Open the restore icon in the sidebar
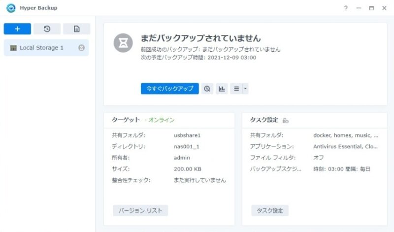Image resolution: width=394 pixels, height=232 pixels. (x=47, y=29)
